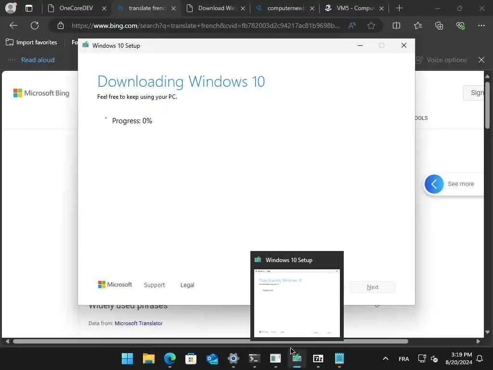Go back to the previous page
Screen dimensions: 493x370
tap(13, 26)
